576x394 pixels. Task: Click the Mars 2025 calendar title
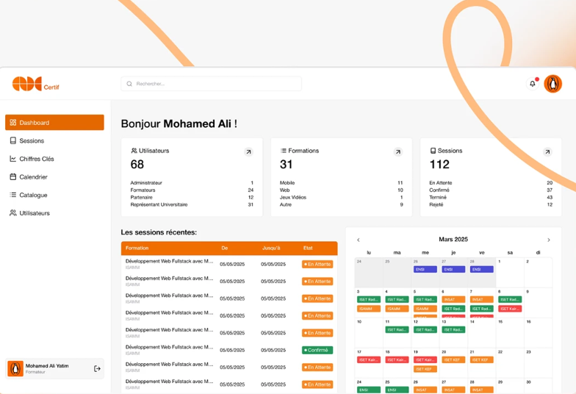click(453, 240)
